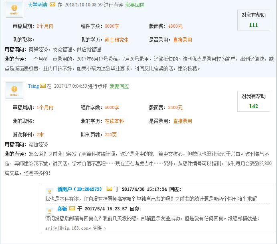
Task: Click the envelope icon next to Tsing
Action: (x=43, y=86)
